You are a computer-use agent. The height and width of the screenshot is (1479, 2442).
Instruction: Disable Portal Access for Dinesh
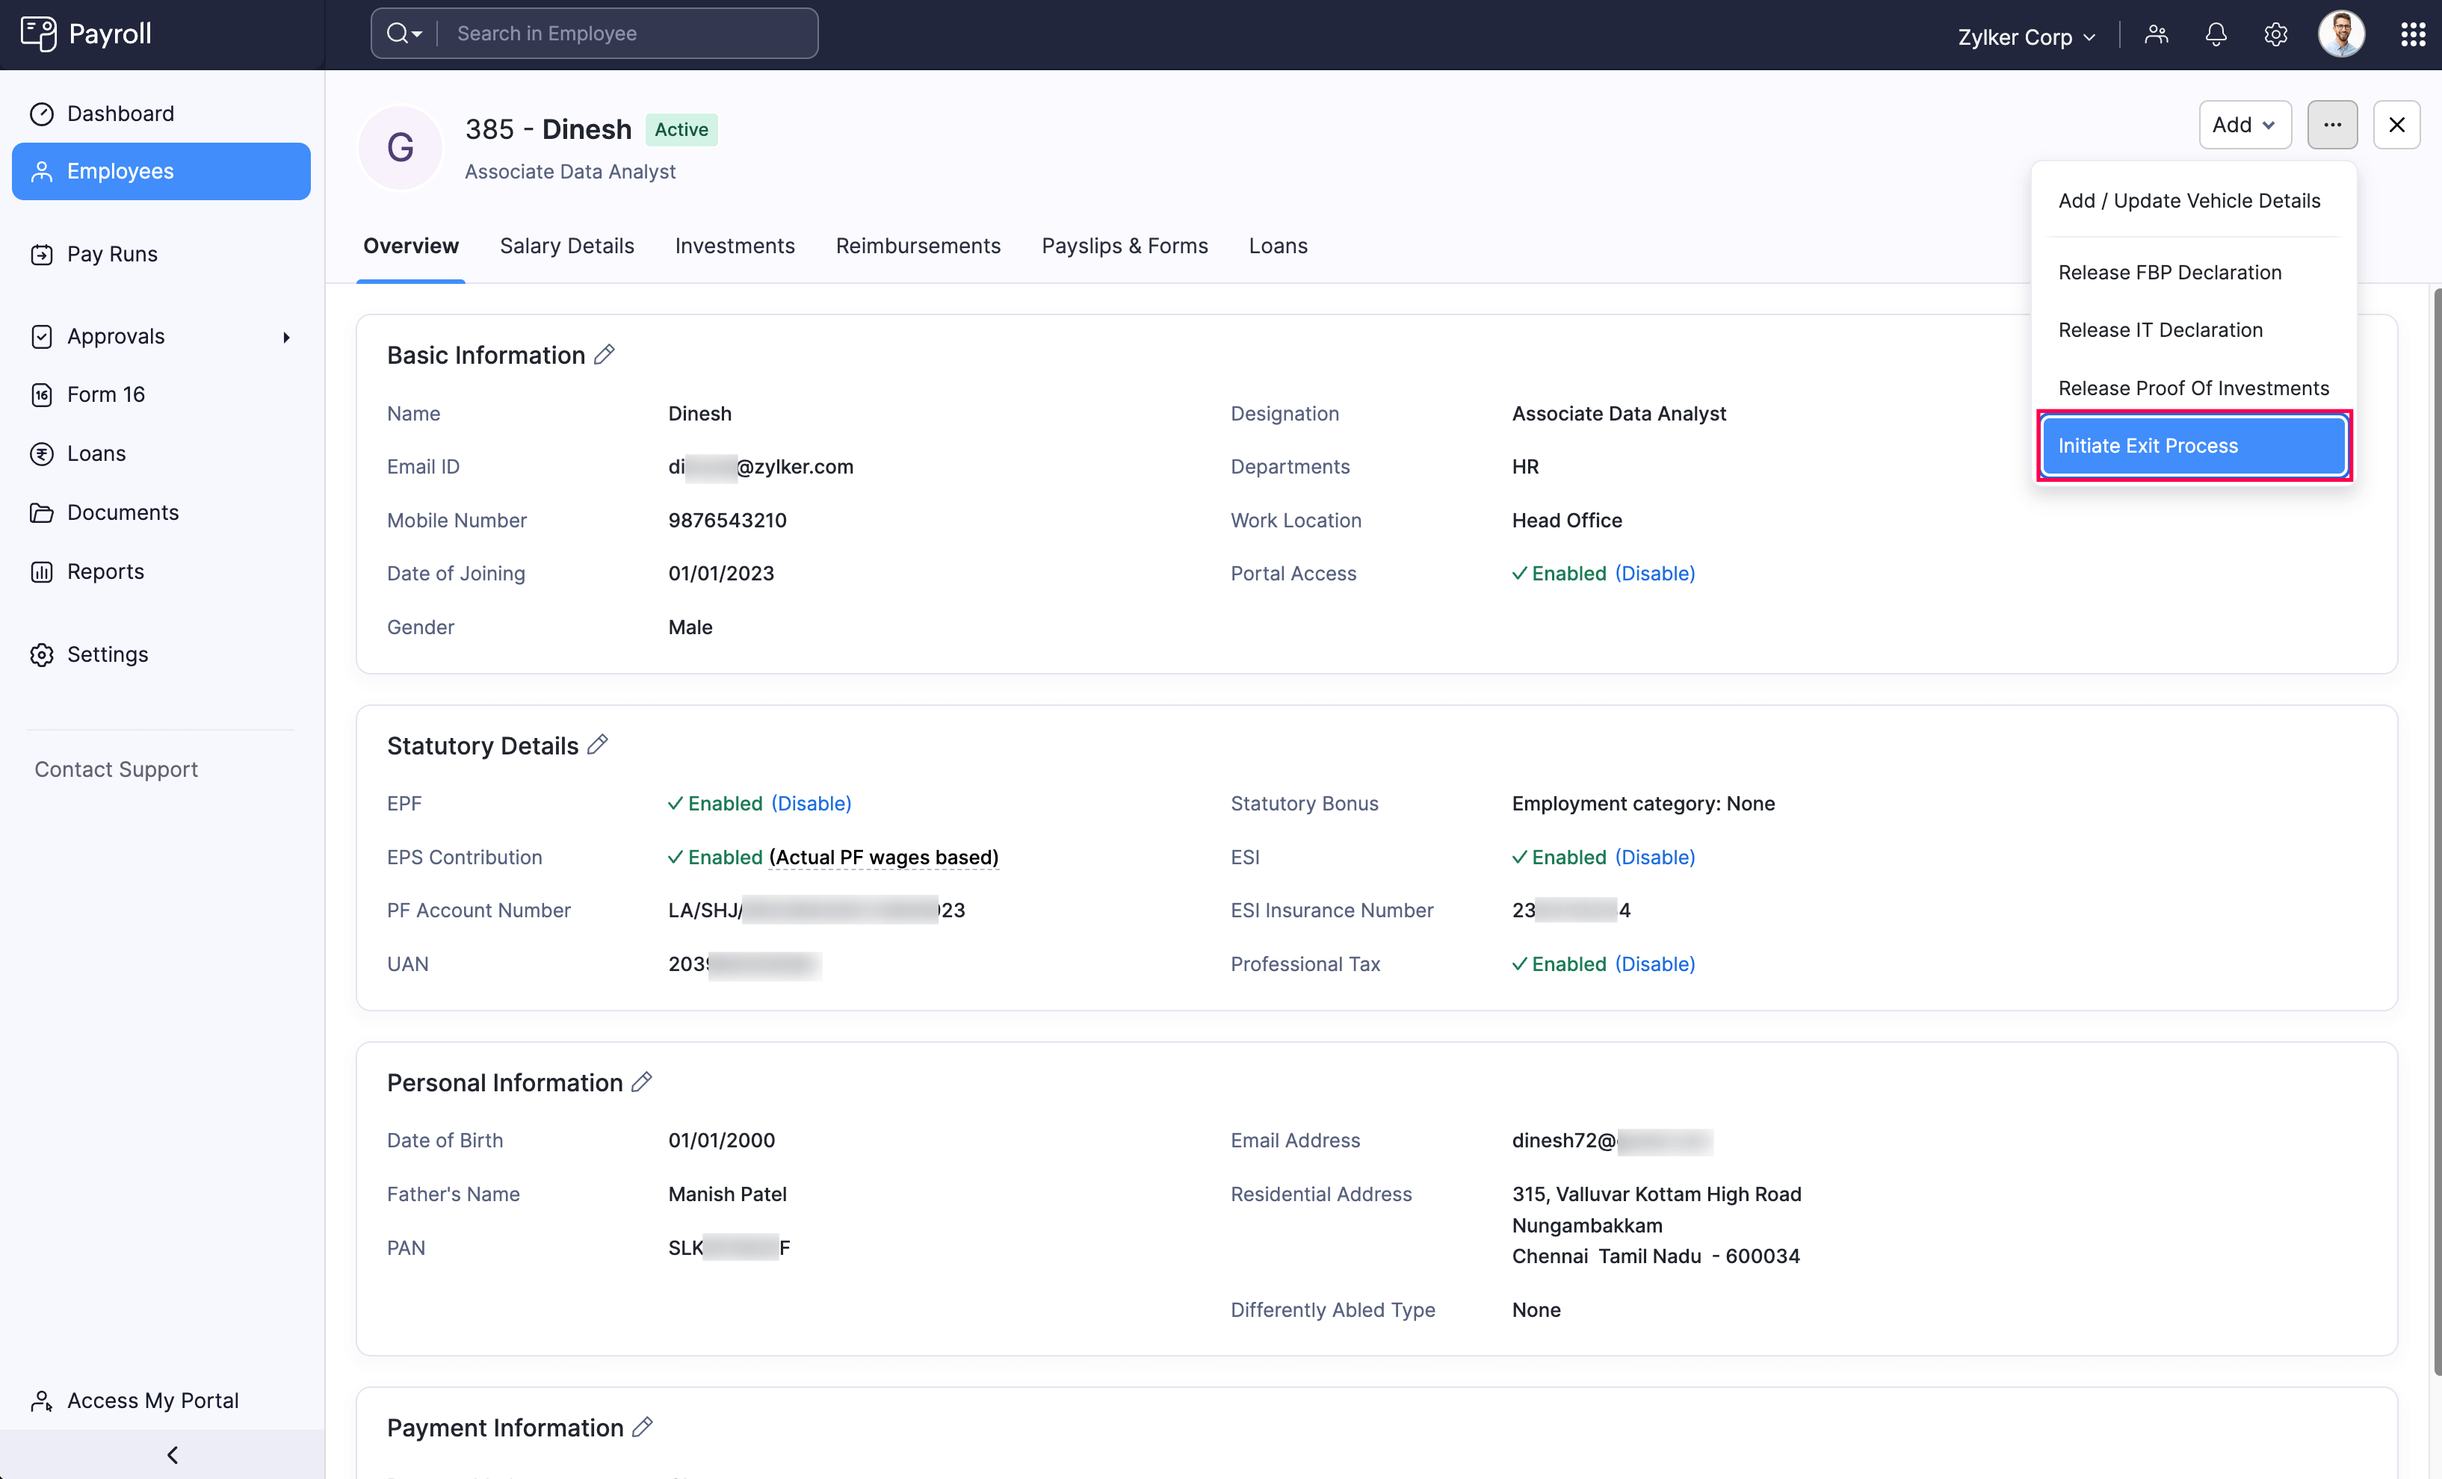pos(1655,574)
